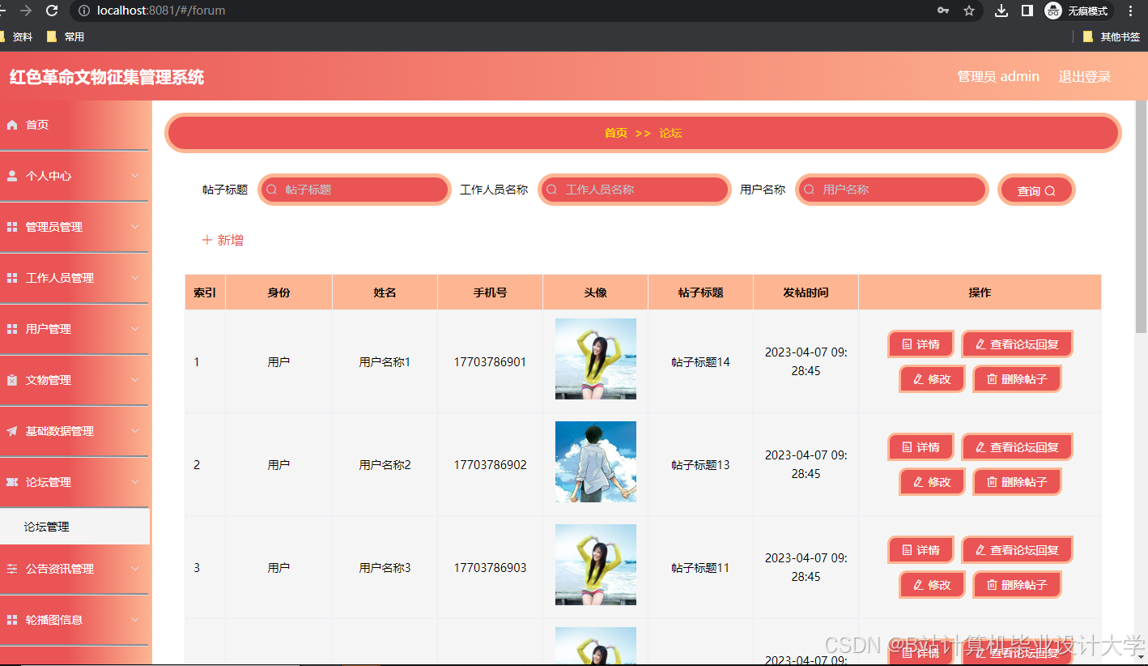This screenshot has width=1148, height=666.
Task: Open Chrome three-dot menu
Action: coord(1131,11)
